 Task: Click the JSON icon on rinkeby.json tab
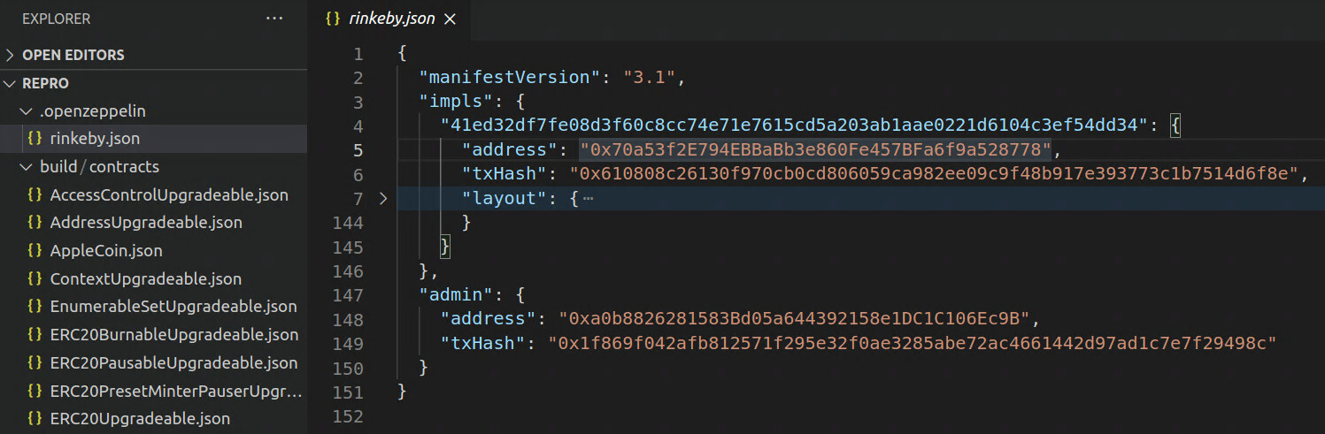(333, 19)
